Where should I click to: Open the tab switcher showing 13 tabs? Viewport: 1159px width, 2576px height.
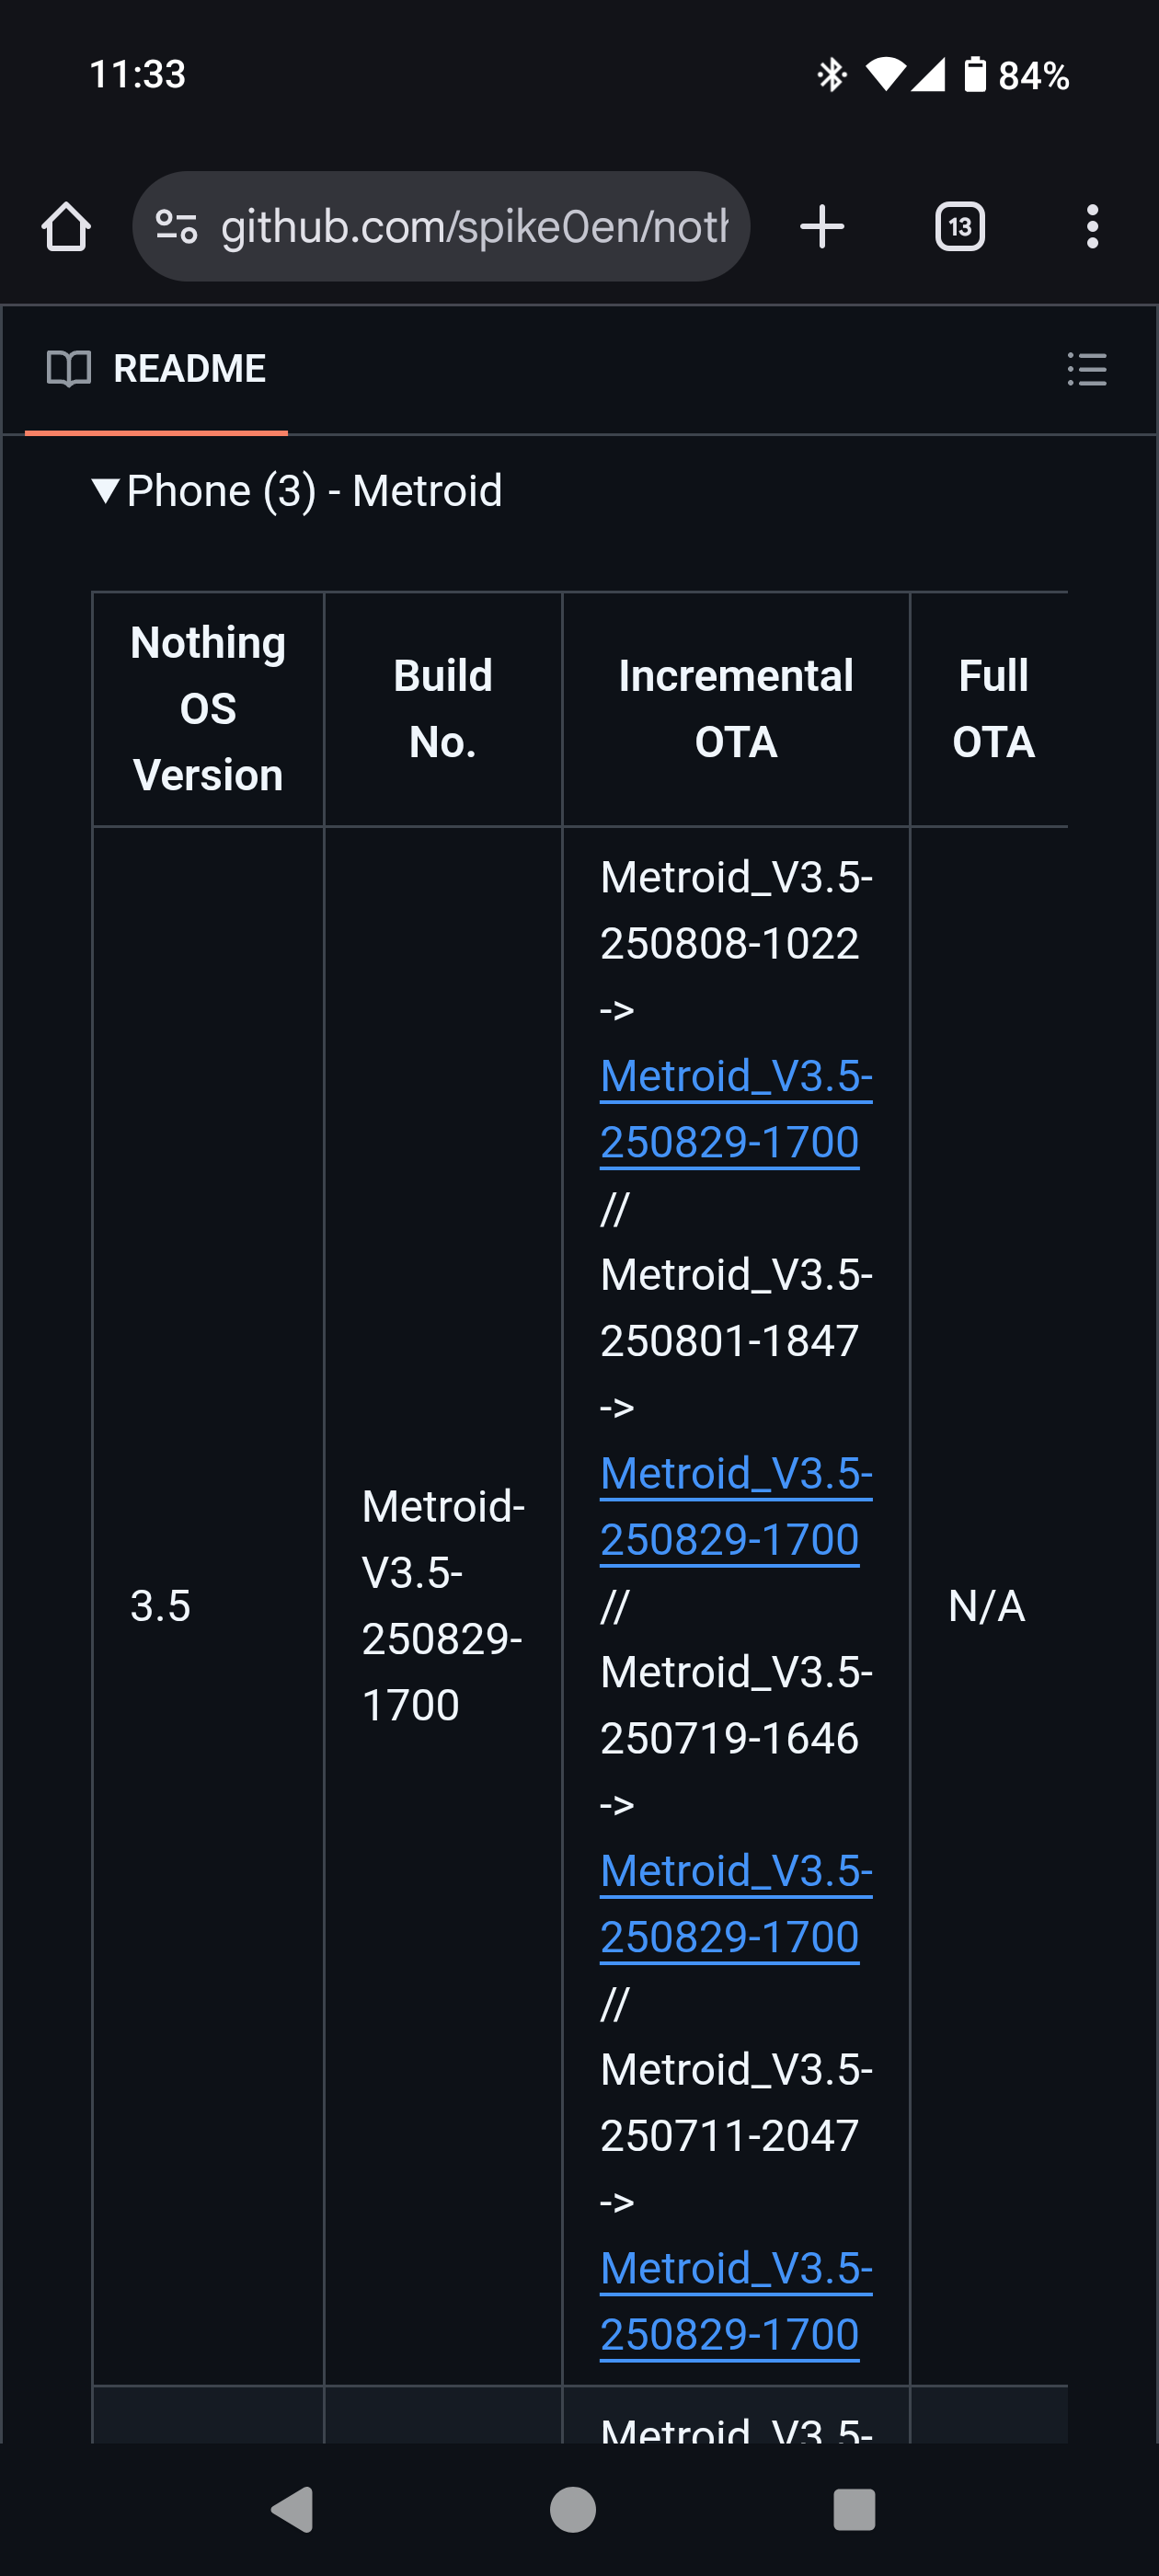(959, 227)
